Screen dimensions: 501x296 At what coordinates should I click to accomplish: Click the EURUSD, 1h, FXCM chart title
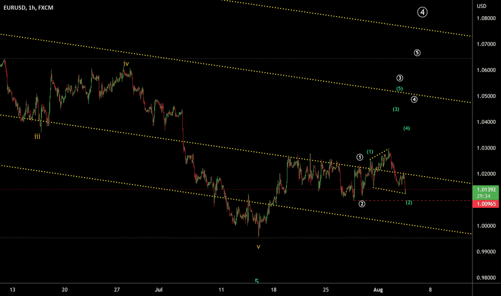click(28, 8)
